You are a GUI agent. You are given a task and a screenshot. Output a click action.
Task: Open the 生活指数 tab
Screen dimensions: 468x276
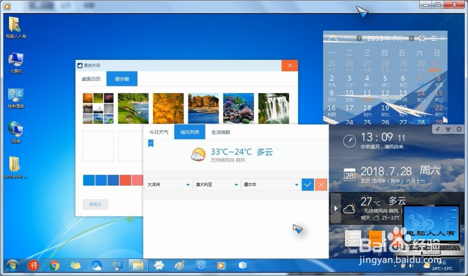(221, 132)
